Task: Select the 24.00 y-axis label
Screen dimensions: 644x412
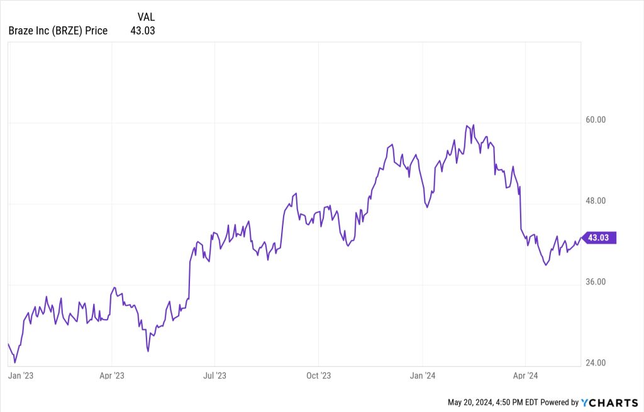Action: pyautogui.click(x=595, y=363)
